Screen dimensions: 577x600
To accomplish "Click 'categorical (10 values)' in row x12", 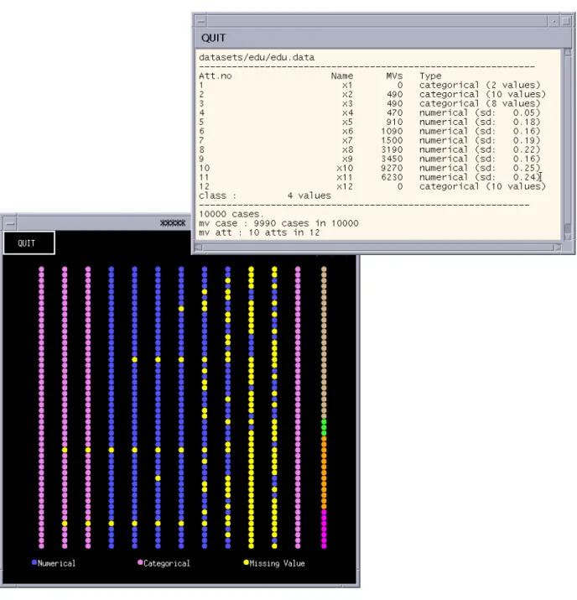I will (x=482, y=186).
